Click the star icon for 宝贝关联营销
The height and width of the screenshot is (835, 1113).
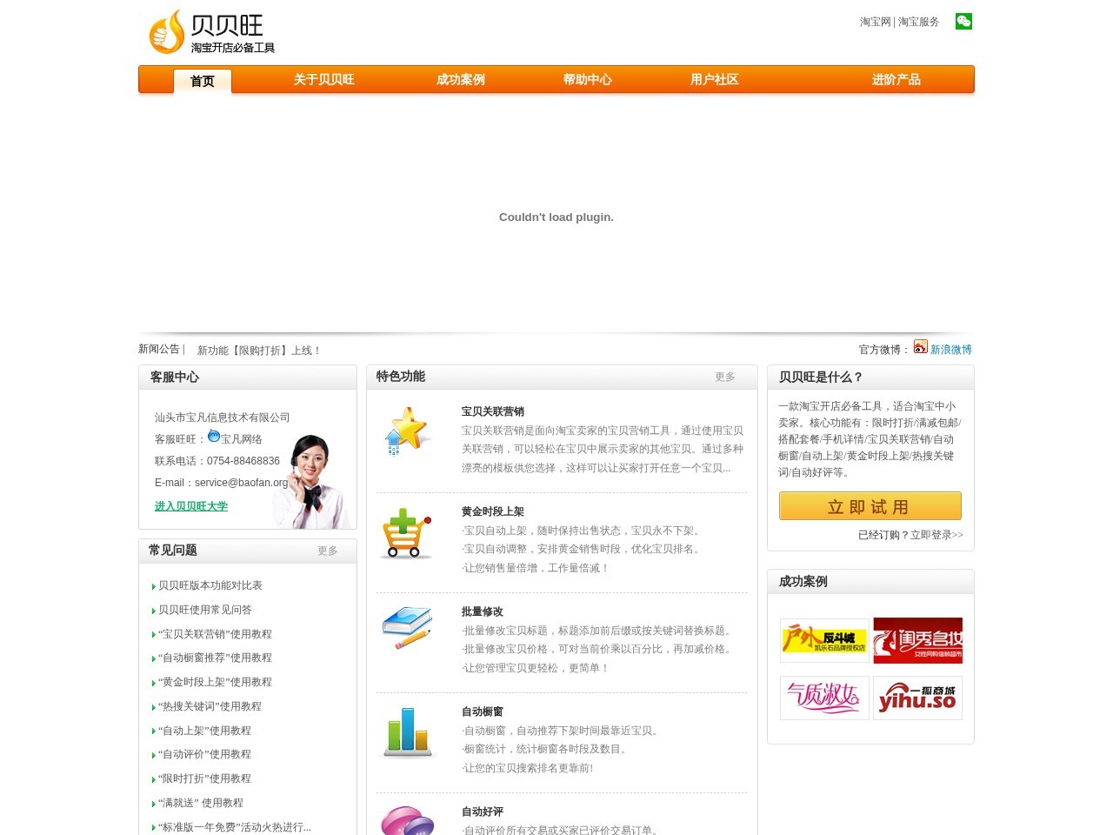coord(407,431)
